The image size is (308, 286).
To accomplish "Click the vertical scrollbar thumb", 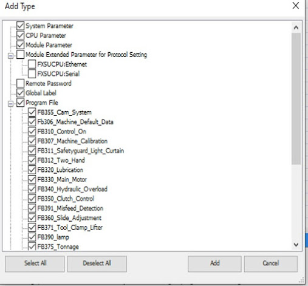I will [296, 99].
